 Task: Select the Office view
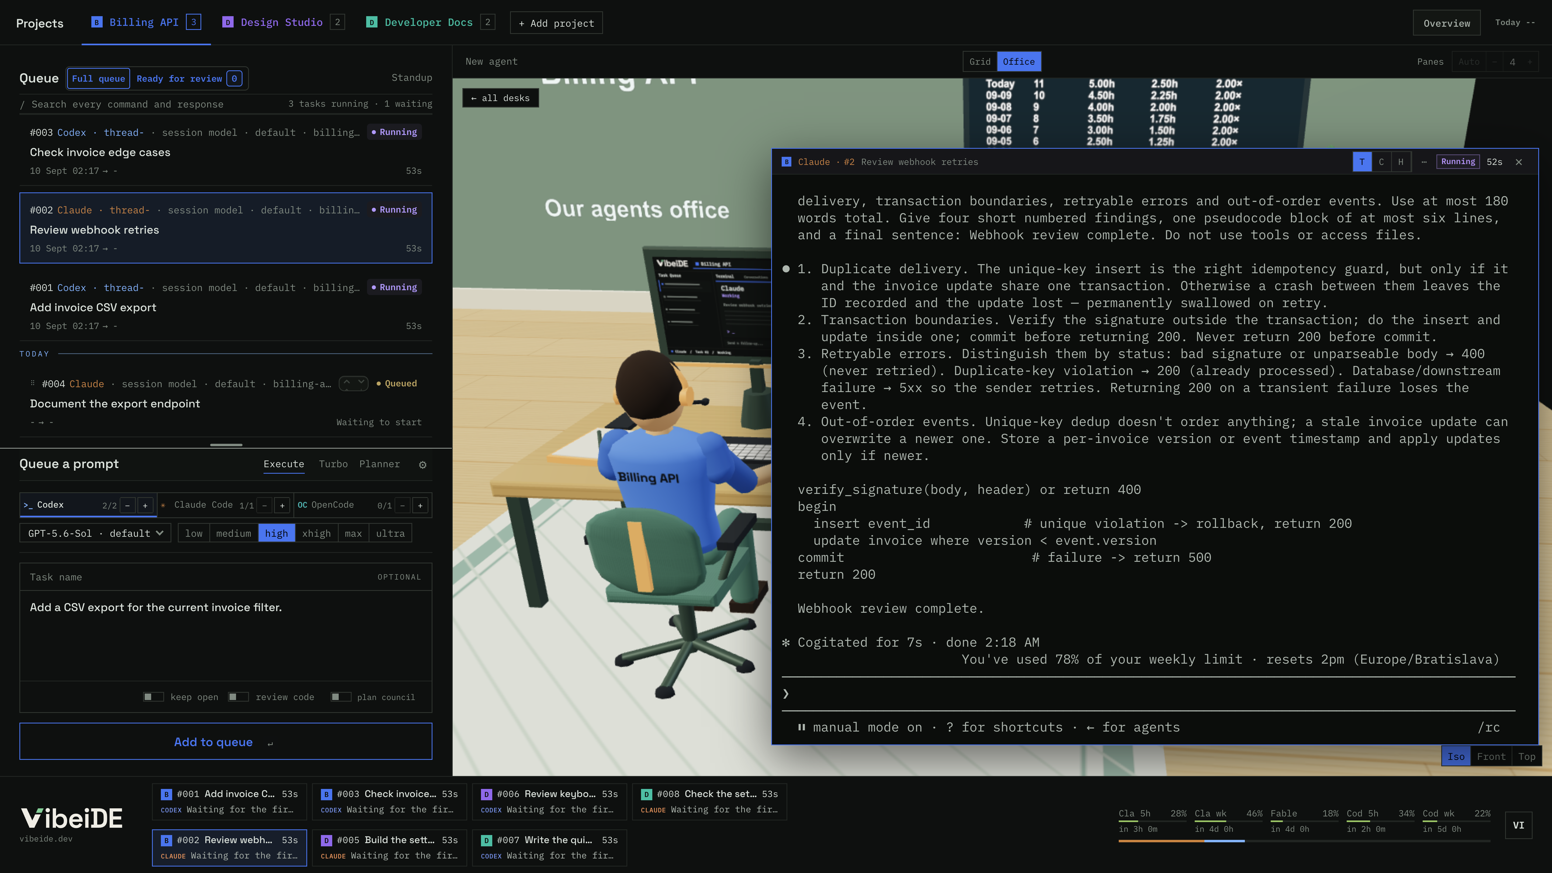[x=1019, y=61]
